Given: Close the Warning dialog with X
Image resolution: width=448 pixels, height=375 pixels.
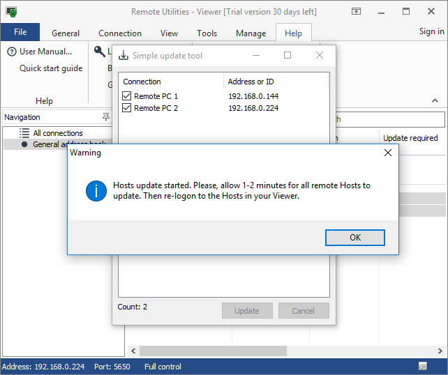Looking at the screenshot, I should (x=388, y=153).
